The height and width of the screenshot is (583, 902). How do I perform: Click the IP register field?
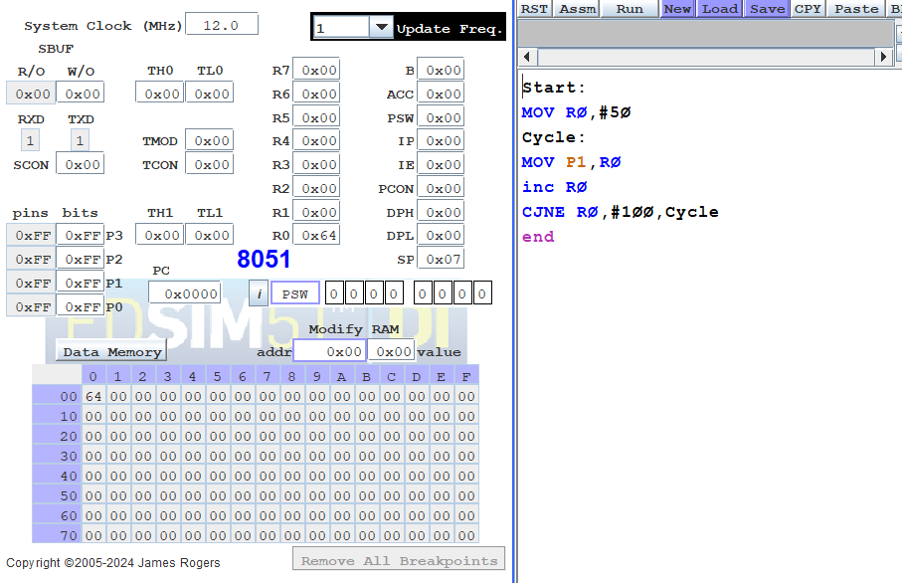(441, 140)
